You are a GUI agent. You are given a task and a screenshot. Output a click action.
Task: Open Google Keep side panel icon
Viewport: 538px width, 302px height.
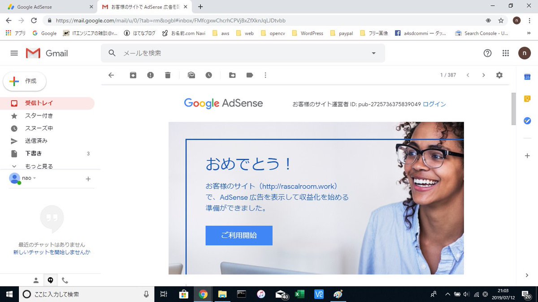click(527, 99)
